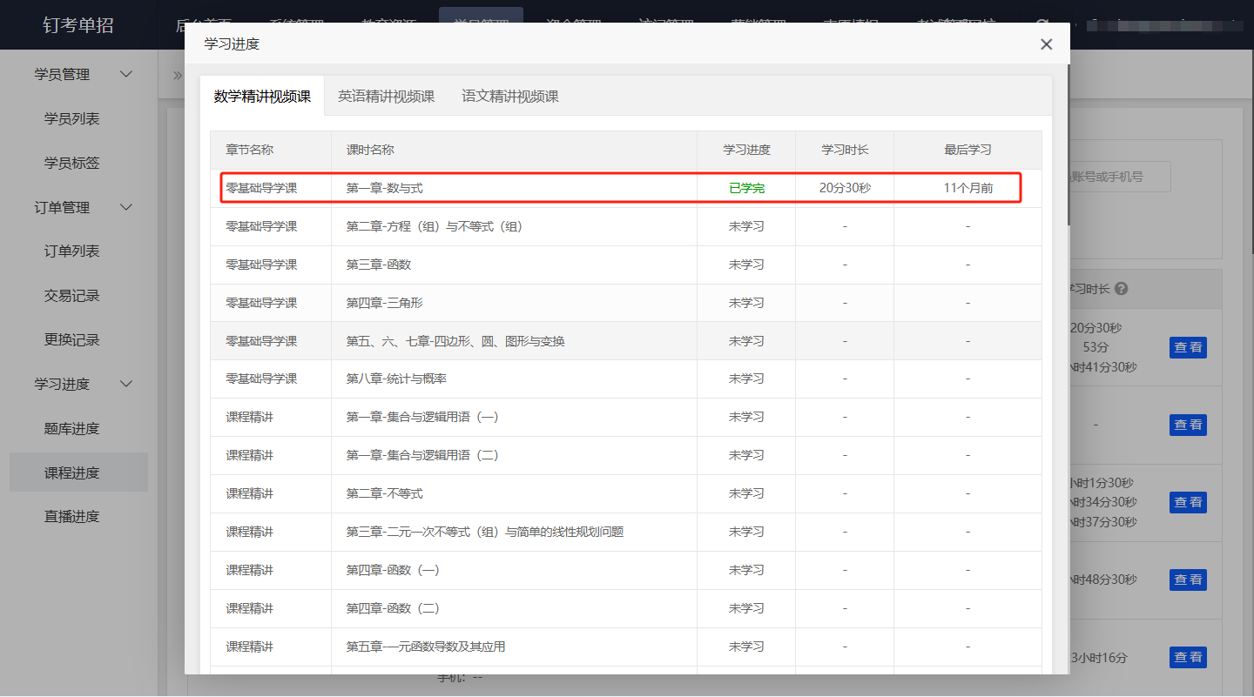Open 学员标签 in the sidebar
This screenshot has width=1254, height=697.
72,163
